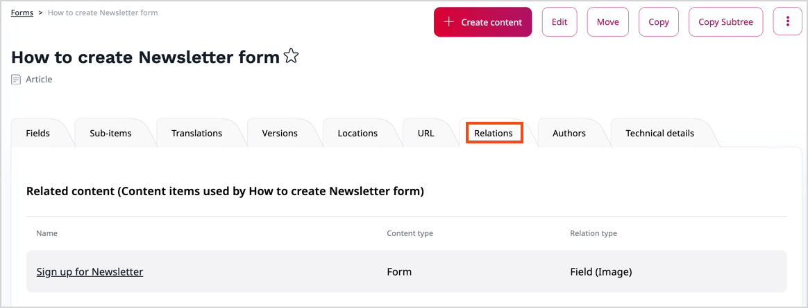Screen dimensions: 808x308
Task: Open the Translations tab
Action: click(196, 133)
